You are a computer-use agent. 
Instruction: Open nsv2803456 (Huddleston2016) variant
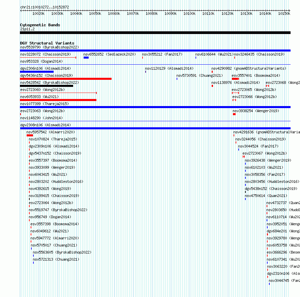(x=272, y=181)
